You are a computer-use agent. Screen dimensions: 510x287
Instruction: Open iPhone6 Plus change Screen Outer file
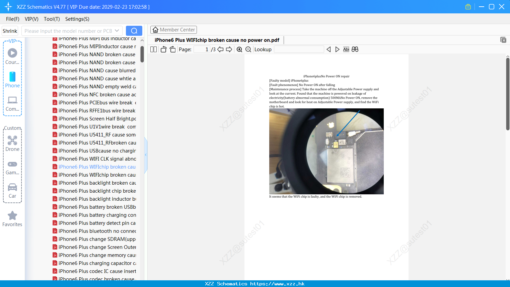[x=97, y=247]
